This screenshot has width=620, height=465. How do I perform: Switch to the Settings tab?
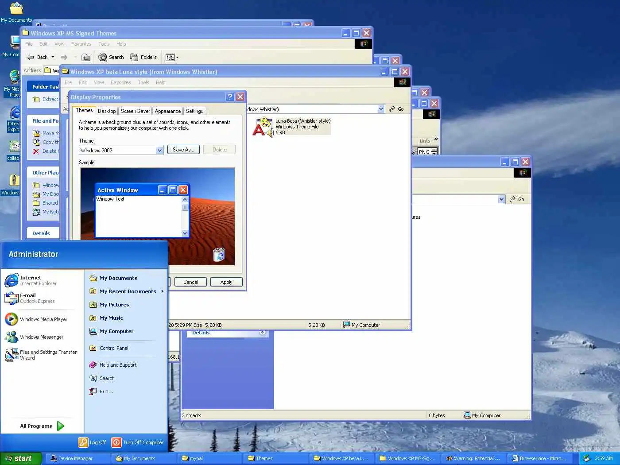pos(194,111)
